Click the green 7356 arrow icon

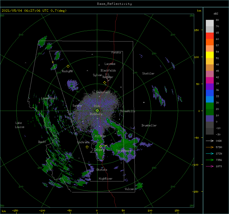[x=210, y=160]
